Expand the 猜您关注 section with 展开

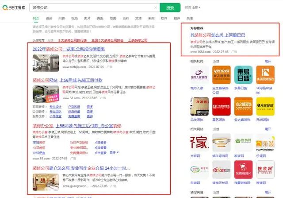(268, 192)
